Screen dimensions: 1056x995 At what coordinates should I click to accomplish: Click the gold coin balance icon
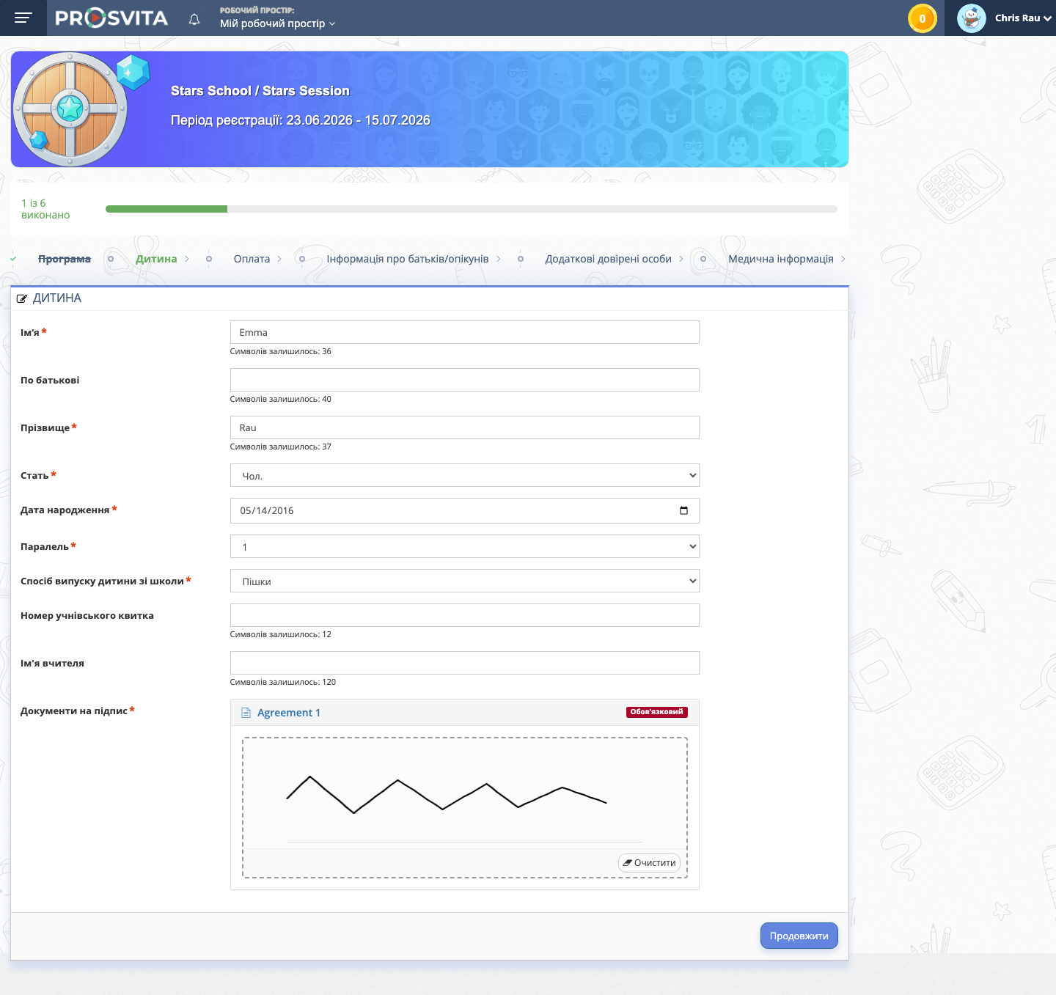923,18
